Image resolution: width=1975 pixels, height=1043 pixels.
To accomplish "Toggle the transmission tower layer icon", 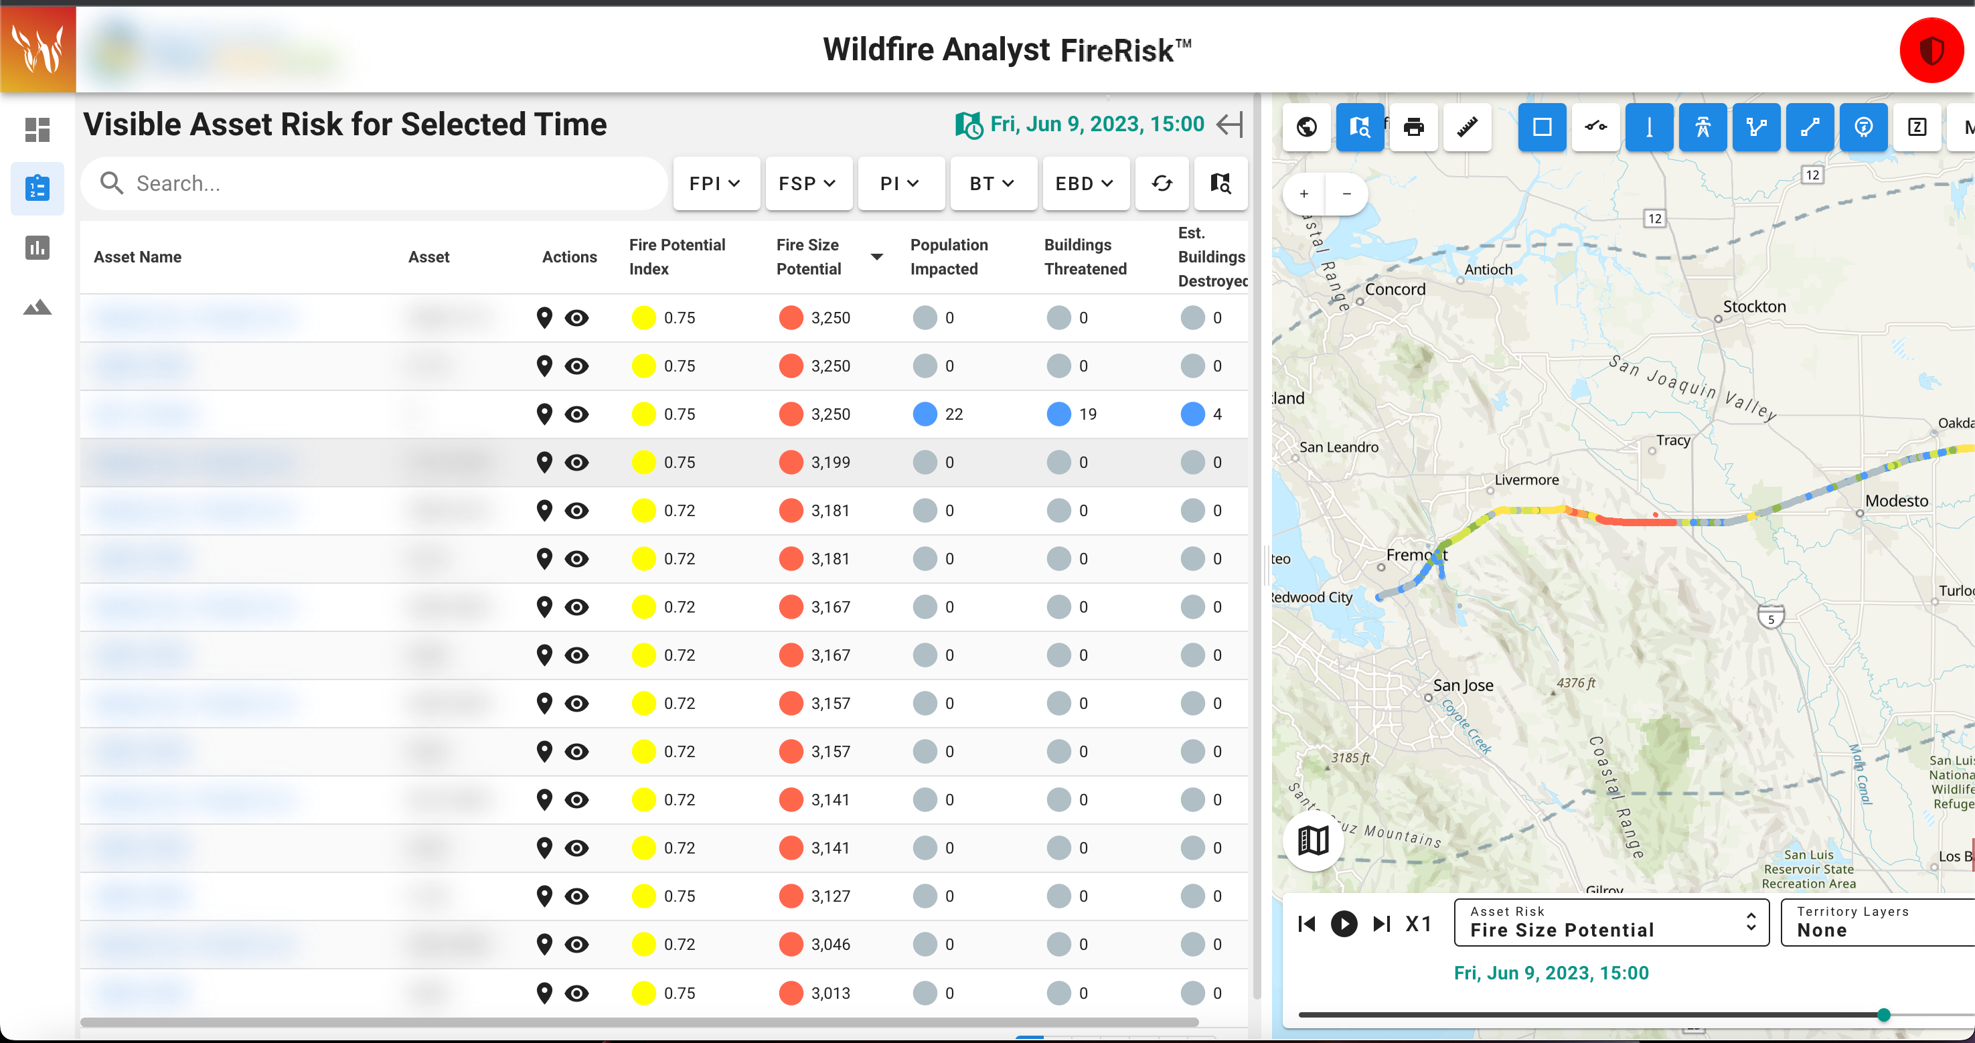I will [1702, 127].
